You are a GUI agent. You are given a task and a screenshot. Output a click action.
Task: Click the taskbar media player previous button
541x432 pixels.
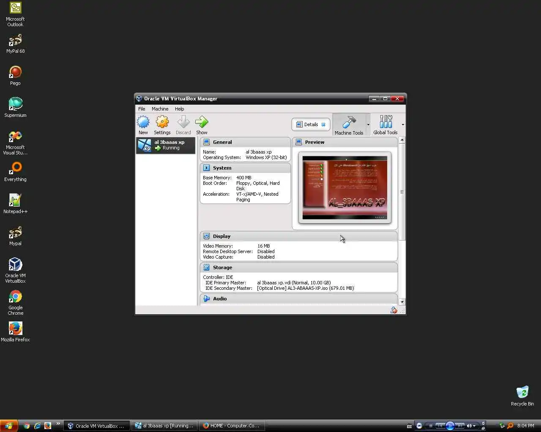point(440,426)
